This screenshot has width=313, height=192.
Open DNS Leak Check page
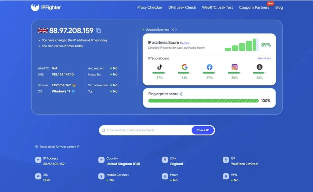[x=182, y=7]
